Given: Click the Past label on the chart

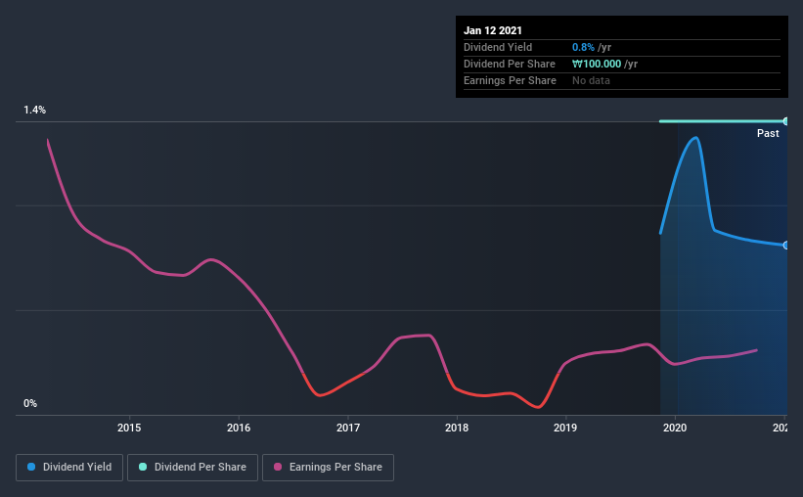Looking at the screenshot, I should pos(768,133).
